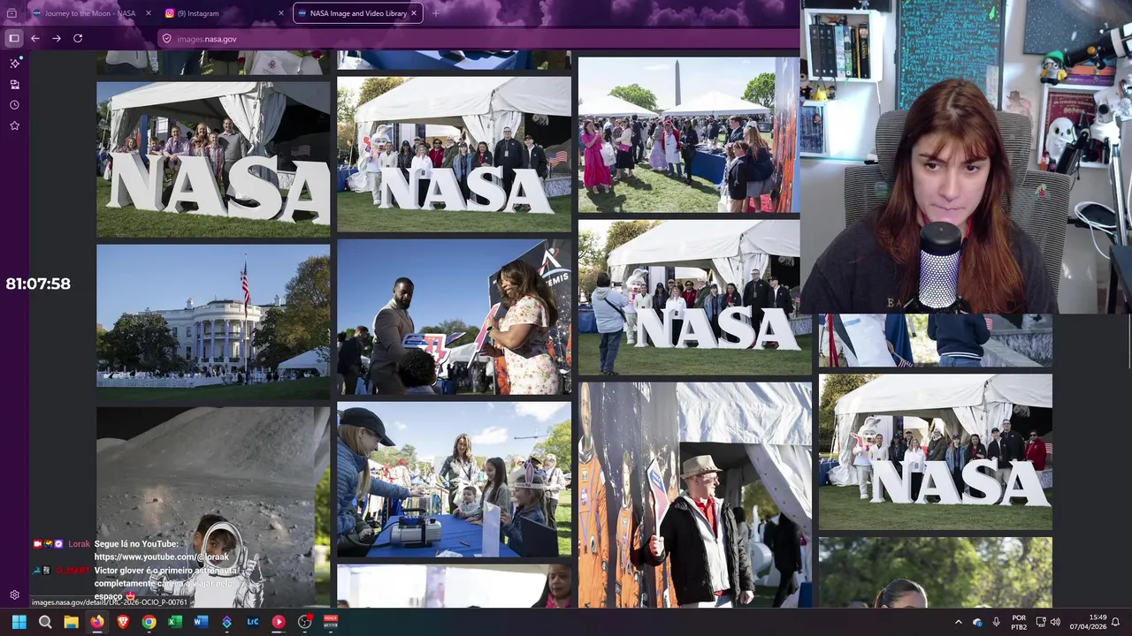Open the purple diamond app on the taskbar
The width and height of the screenshot is (1132, 636).
pyautogui.click(x=226, y=622)
